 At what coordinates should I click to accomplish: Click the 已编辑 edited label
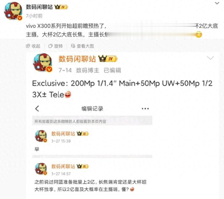pos(112,70)
